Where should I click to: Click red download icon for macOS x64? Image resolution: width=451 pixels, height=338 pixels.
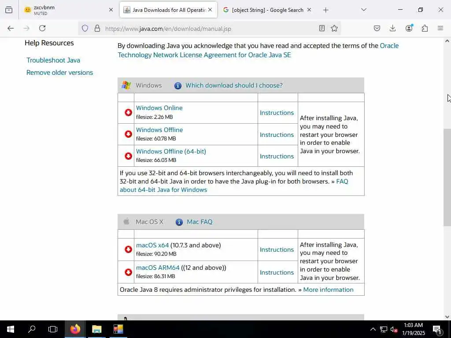point(128,249)
